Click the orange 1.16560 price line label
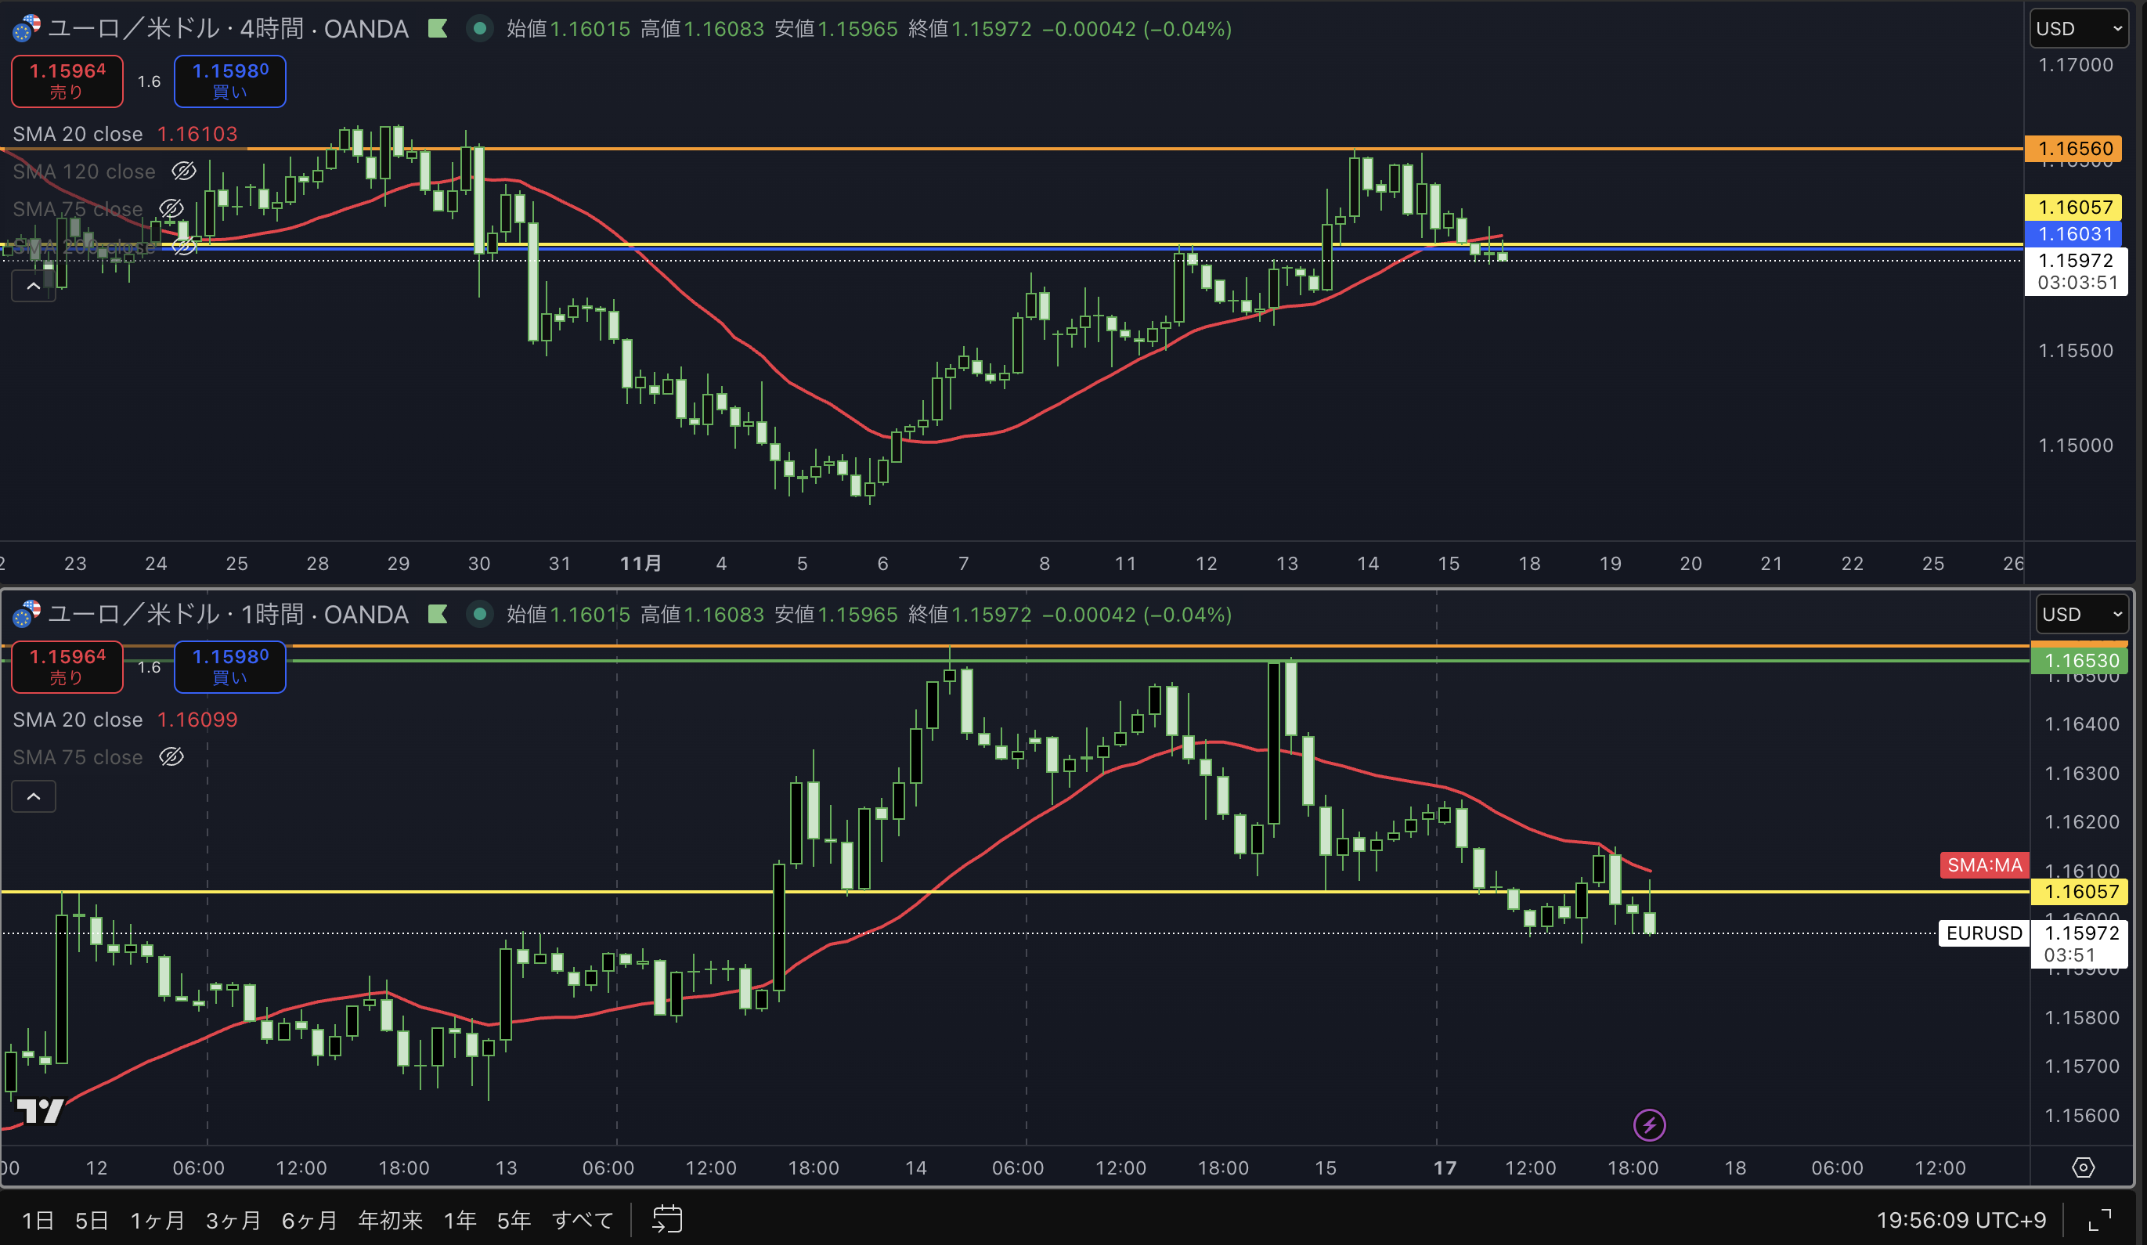 pos(2075,149)
